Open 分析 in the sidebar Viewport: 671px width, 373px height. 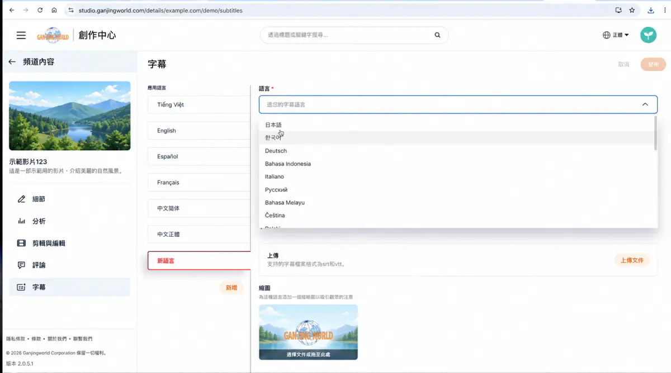[x=69, y=221]
